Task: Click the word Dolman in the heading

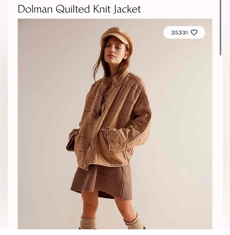Action: point(35,9)
